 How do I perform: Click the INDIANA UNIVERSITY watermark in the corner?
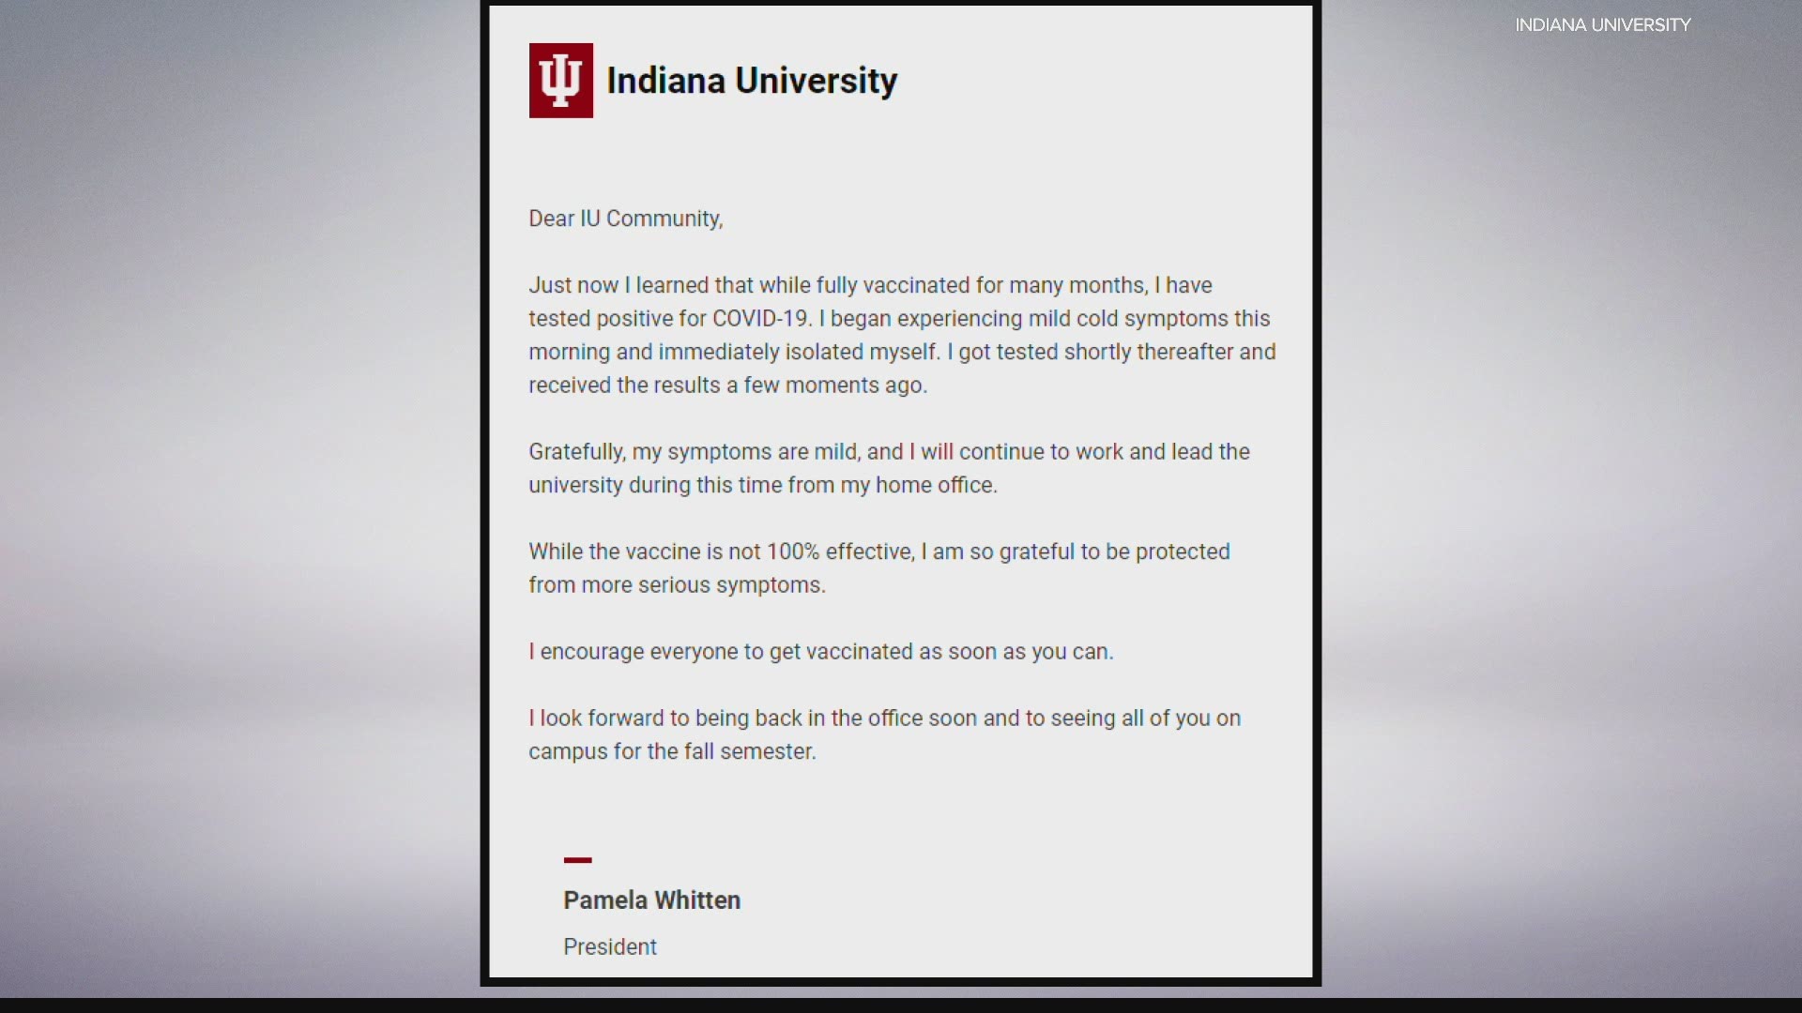[x=1602, y=25]
